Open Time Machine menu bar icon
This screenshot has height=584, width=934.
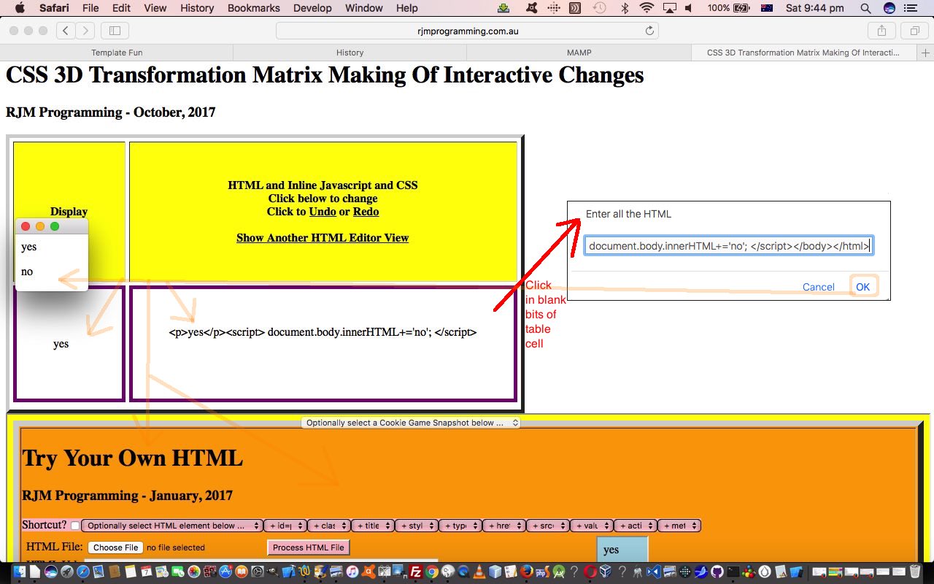coord(600,8)
